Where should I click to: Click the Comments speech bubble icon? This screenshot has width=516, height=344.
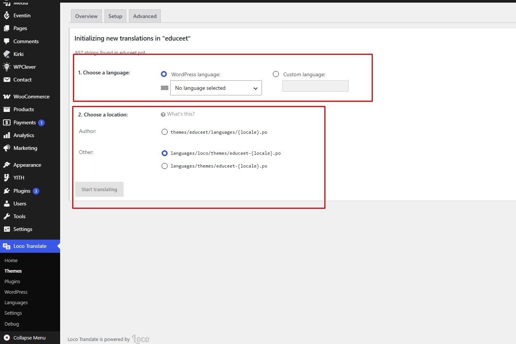(x=6, y=41)
